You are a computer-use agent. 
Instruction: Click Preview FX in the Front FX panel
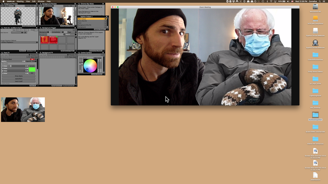click(x=34, y=55)
